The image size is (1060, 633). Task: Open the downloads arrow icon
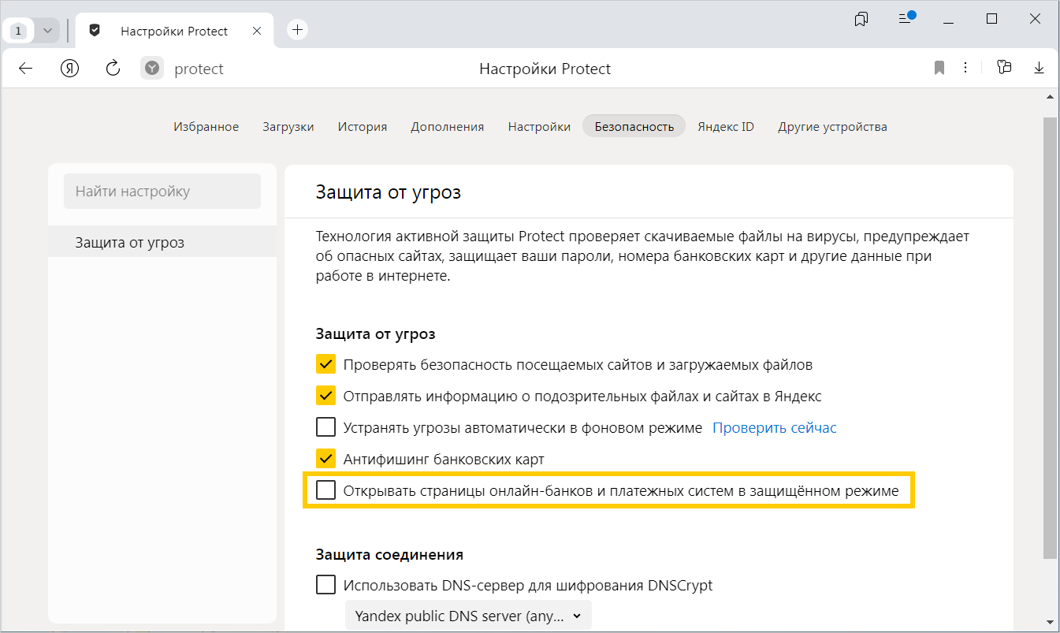tap(1039, 69)
